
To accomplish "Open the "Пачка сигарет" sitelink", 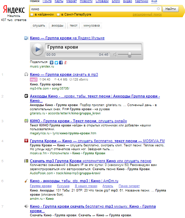I will 129,186.
